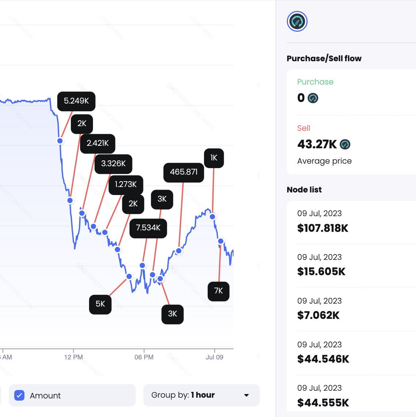Open the Group by 1 hour dropdown
The height and width of the screenshot is (417, 416).
click(201, 395)
